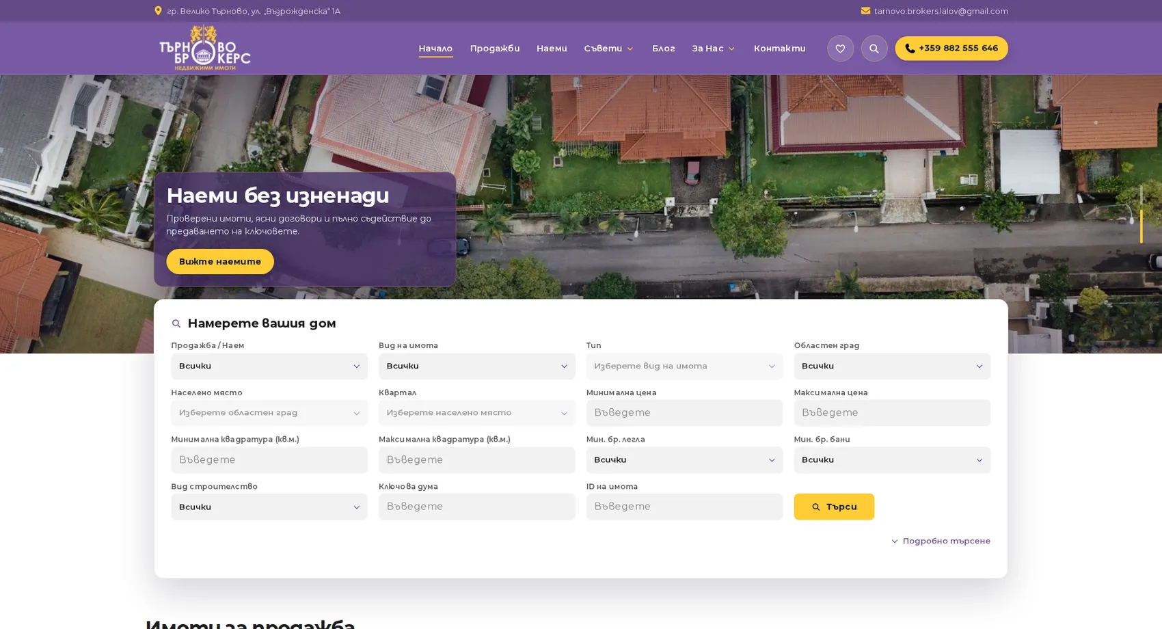Go to the Начало menu item
This screenshot has width=1162, height=629.
pyautogui.click(x=435, y=49)
